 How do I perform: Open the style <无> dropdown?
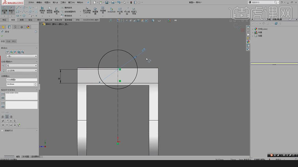click(22, 56)
